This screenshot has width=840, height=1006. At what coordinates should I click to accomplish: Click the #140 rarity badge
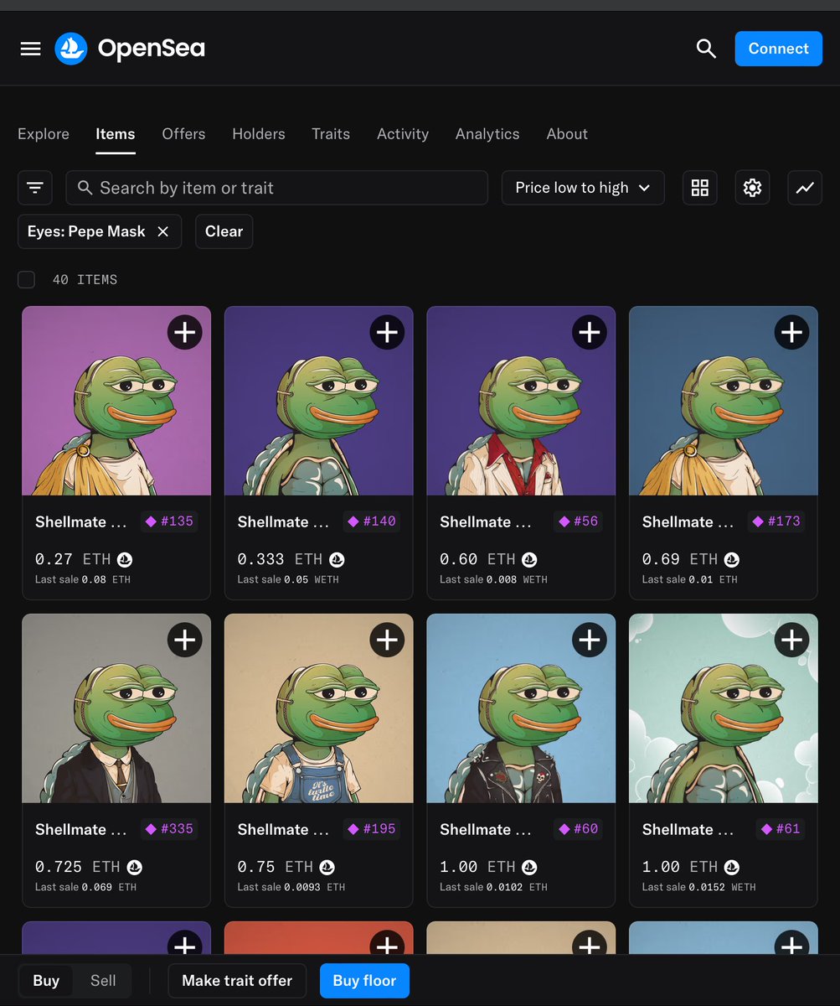coord(372,521)
